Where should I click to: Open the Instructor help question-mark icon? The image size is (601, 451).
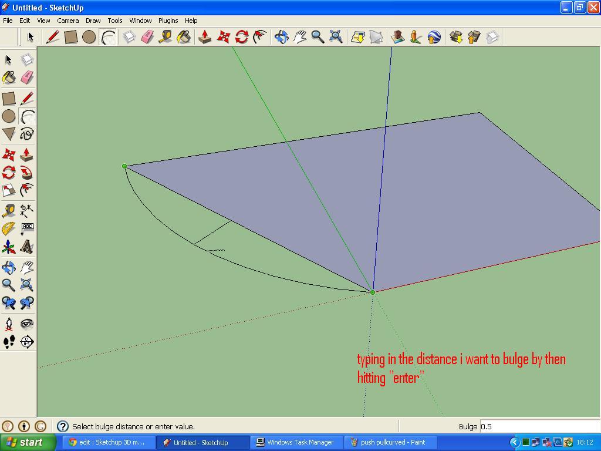click(62, 426)
